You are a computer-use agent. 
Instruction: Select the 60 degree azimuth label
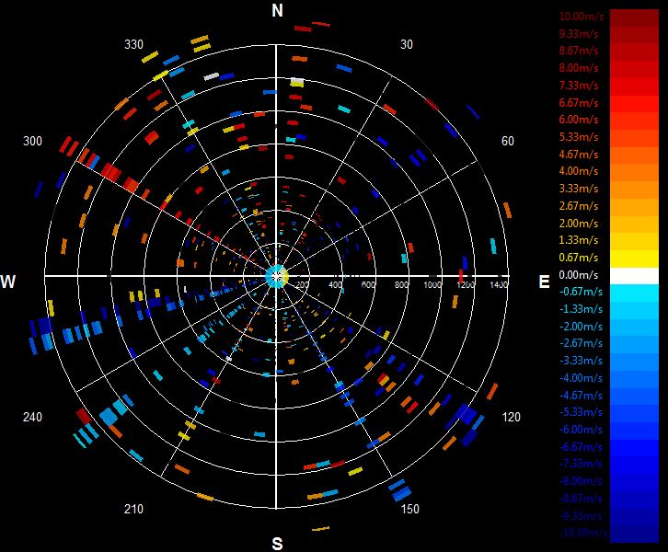(507, 141)
